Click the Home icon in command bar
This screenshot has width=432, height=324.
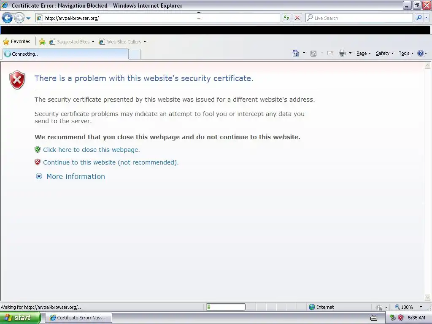(x=296, y=53)
